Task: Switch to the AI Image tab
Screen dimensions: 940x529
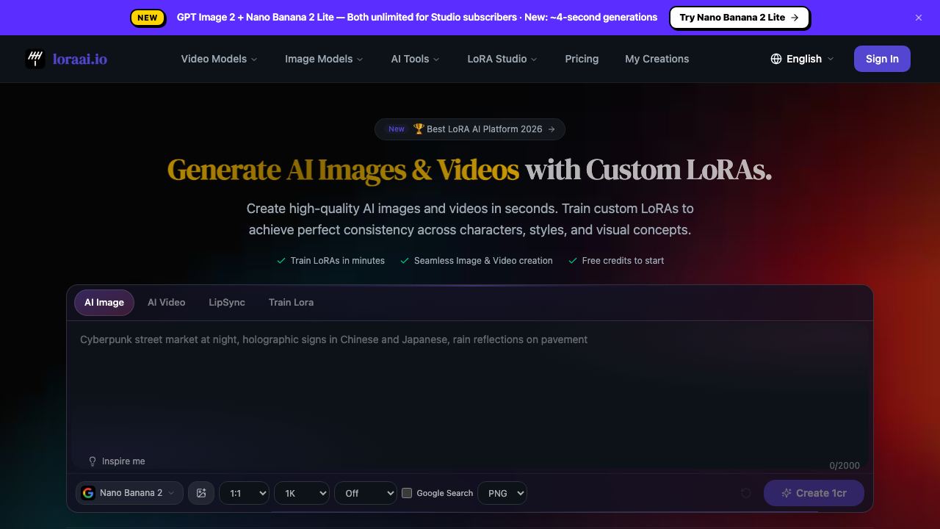Action: click(104, 303)
